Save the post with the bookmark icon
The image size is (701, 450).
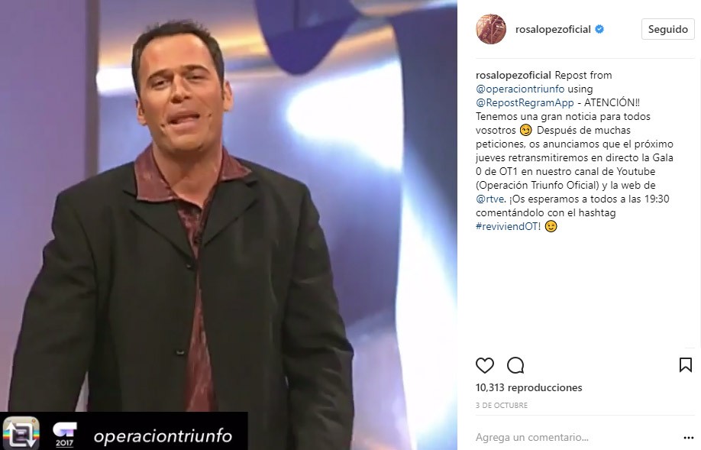tap(686, 365)
